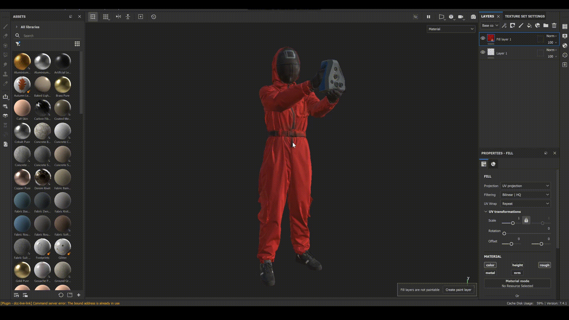Click the Rotation slider handle
Image resolution: width=569 pixels, height=320 pixels.
tap(504, 233)
